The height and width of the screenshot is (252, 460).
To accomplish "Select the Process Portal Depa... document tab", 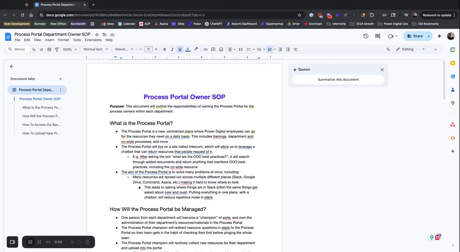I will coord(36,90).
